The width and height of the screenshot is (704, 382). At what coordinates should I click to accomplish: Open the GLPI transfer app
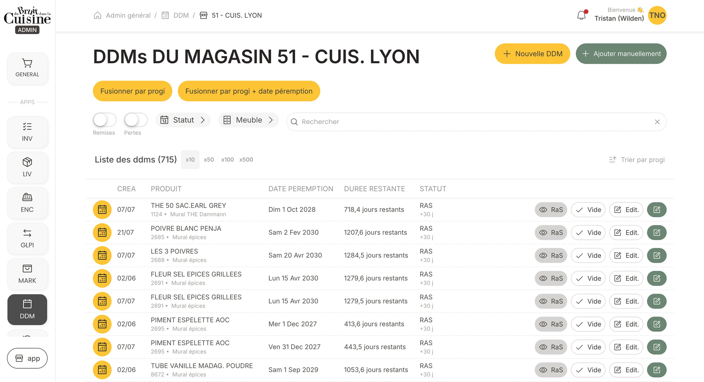click(27, 239)
